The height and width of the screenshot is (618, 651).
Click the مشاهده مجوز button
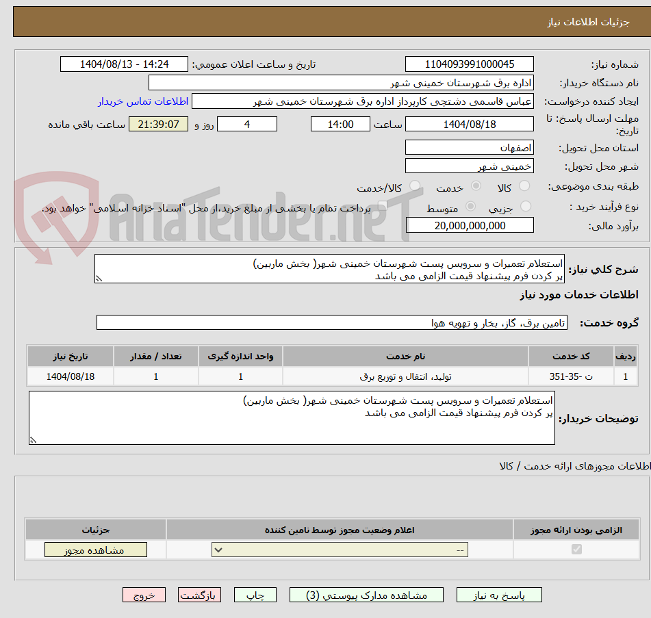click(x=95, y=549)
